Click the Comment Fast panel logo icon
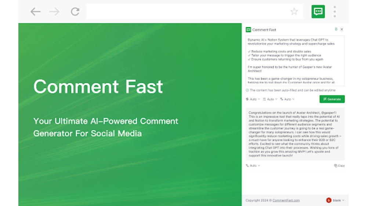The width and height of the screenshot is (367, 206). (x=248, y=30)
